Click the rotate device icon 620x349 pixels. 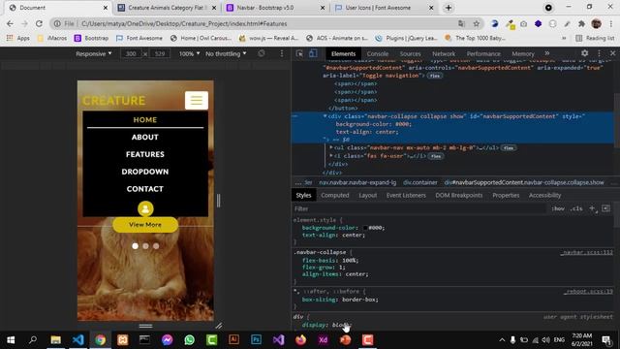tap(261, 53)
